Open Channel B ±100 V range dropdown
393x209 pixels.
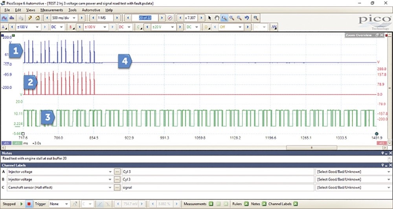point(105,27)
